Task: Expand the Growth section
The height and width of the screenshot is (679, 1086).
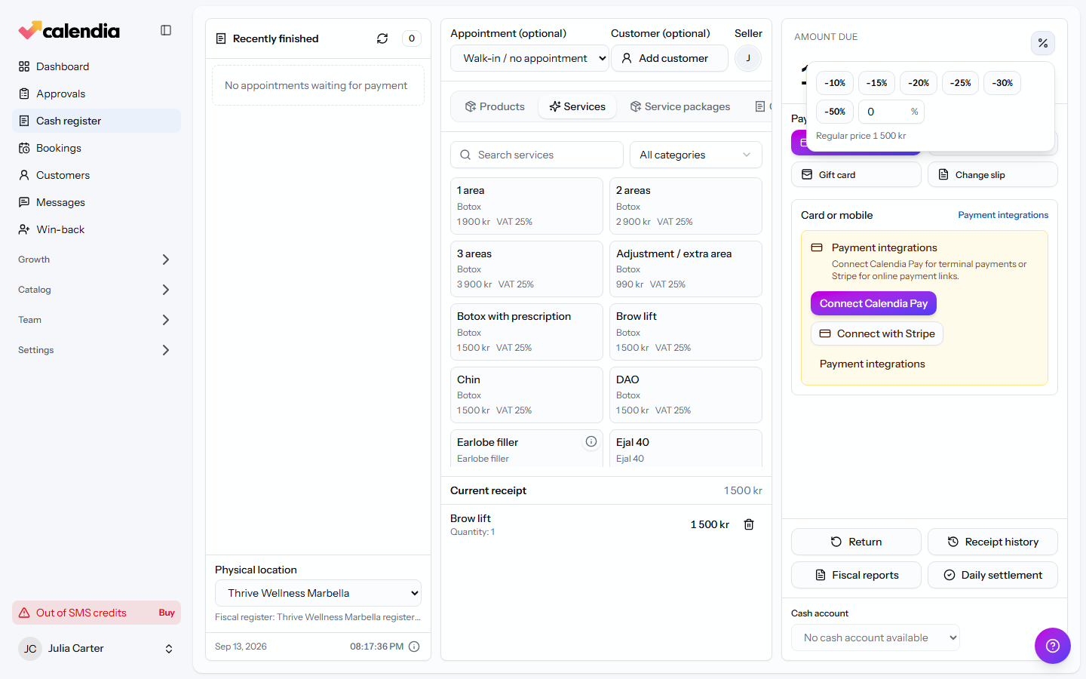Action: tap(97, 260)
